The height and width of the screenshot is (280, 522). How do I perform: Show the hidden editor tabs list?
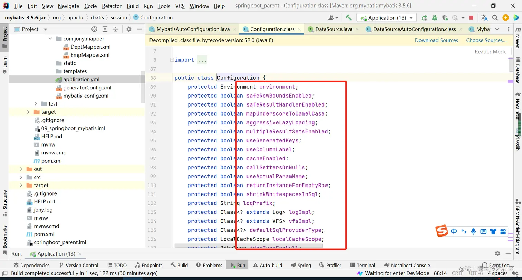(x=497, y=29)
